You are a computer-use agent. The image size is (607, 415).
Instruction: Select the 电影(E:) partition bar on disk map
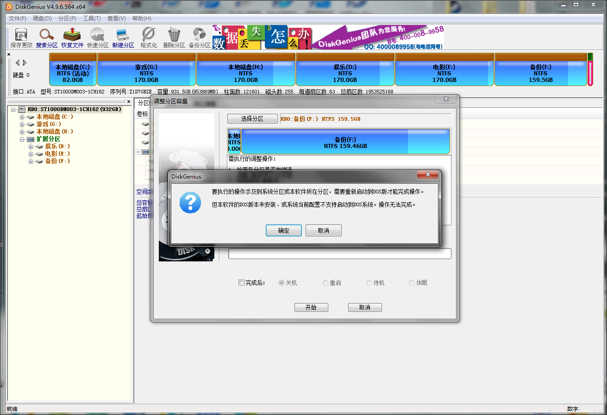coord(444,69)
